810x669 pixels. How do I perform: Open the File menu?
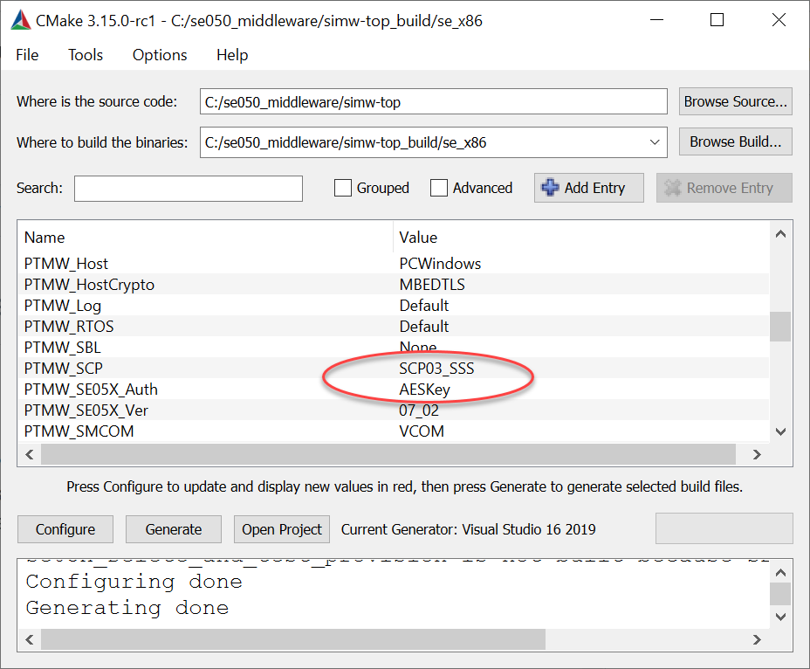click(x=26, y=55)
